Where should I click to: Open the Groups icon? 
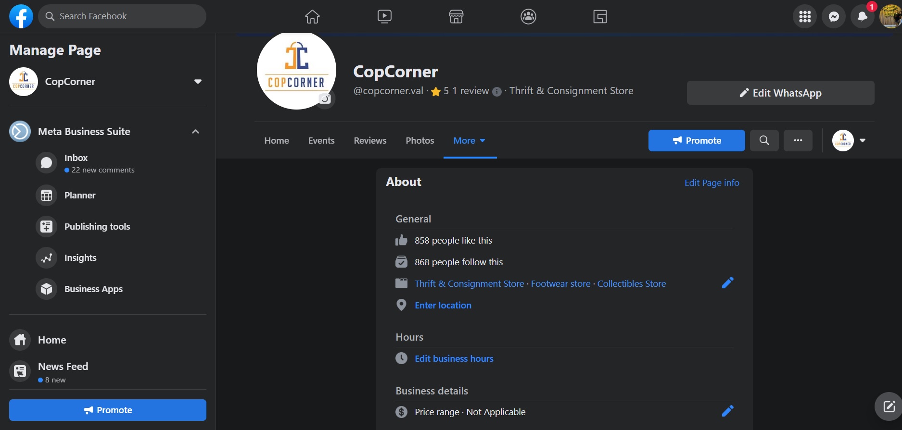click(528, 16)
